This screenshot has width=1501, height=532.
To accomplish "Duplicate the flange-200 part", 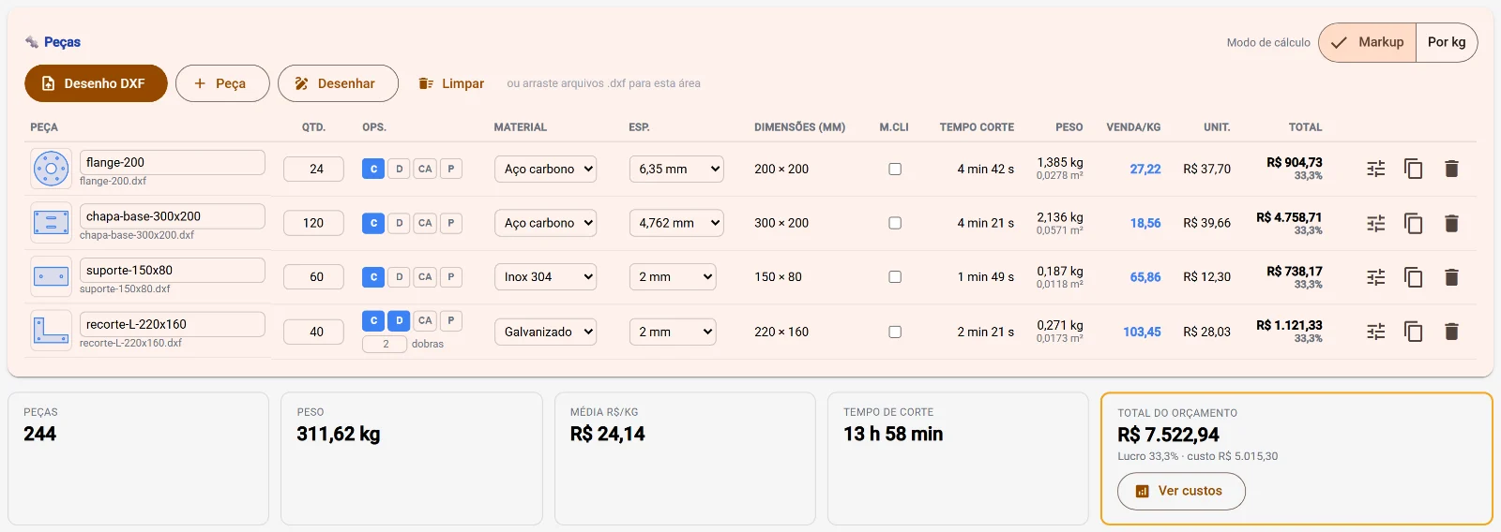I will [x=1413, y=169].
